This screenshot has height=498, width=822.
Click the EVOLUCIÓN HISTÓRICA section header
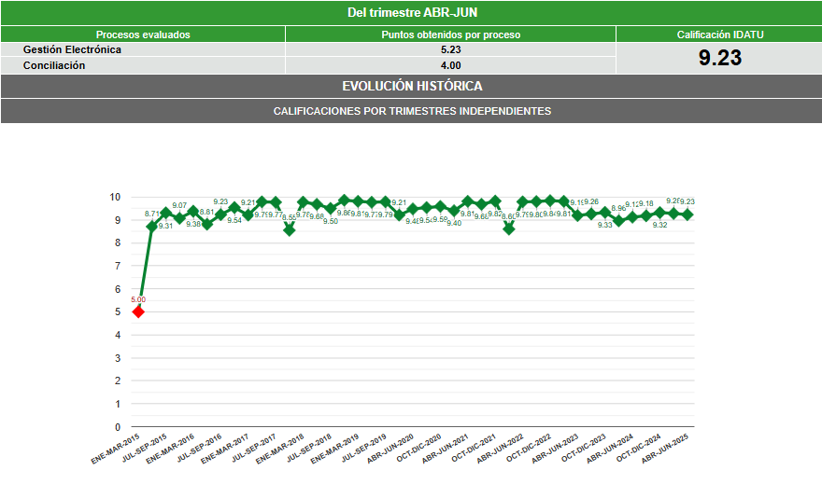[411, 86]
